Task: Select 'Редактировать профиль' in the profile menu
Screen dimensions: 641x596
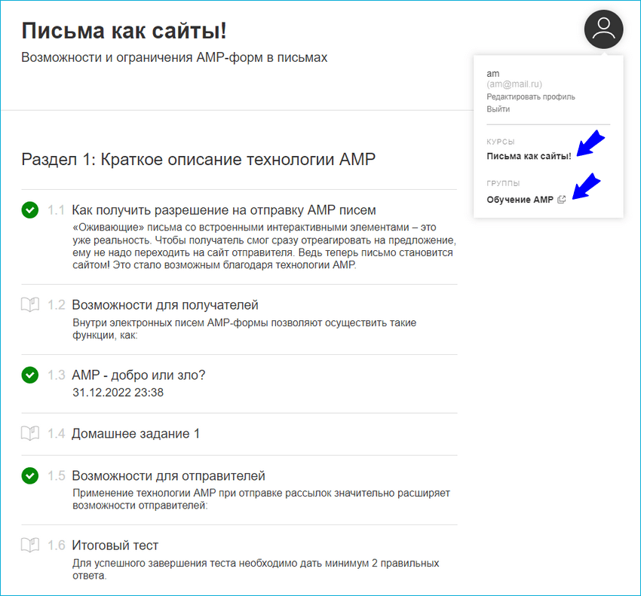Action: (x=529, y=96)
